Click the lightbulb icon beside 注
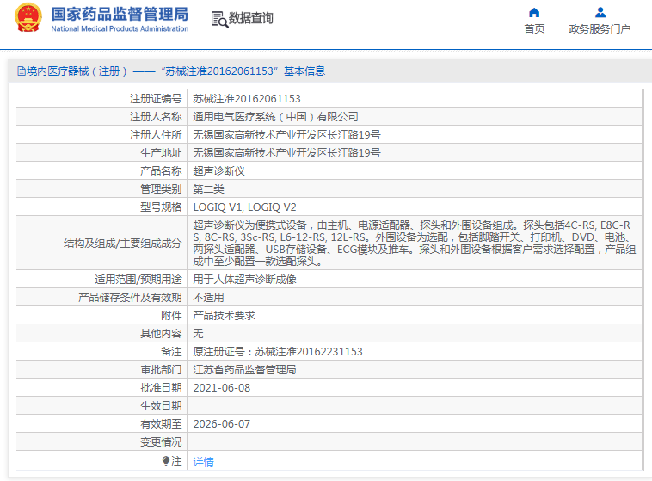 click(x=166, y=461)
